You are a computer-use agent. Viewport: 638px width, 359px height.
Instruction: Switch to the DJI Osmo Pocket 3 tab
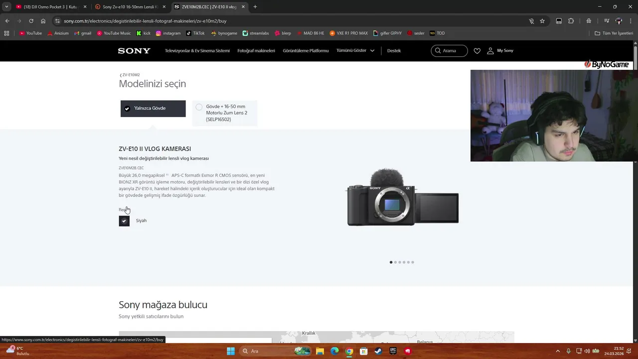pyautogui.click(x=50, y=6)
